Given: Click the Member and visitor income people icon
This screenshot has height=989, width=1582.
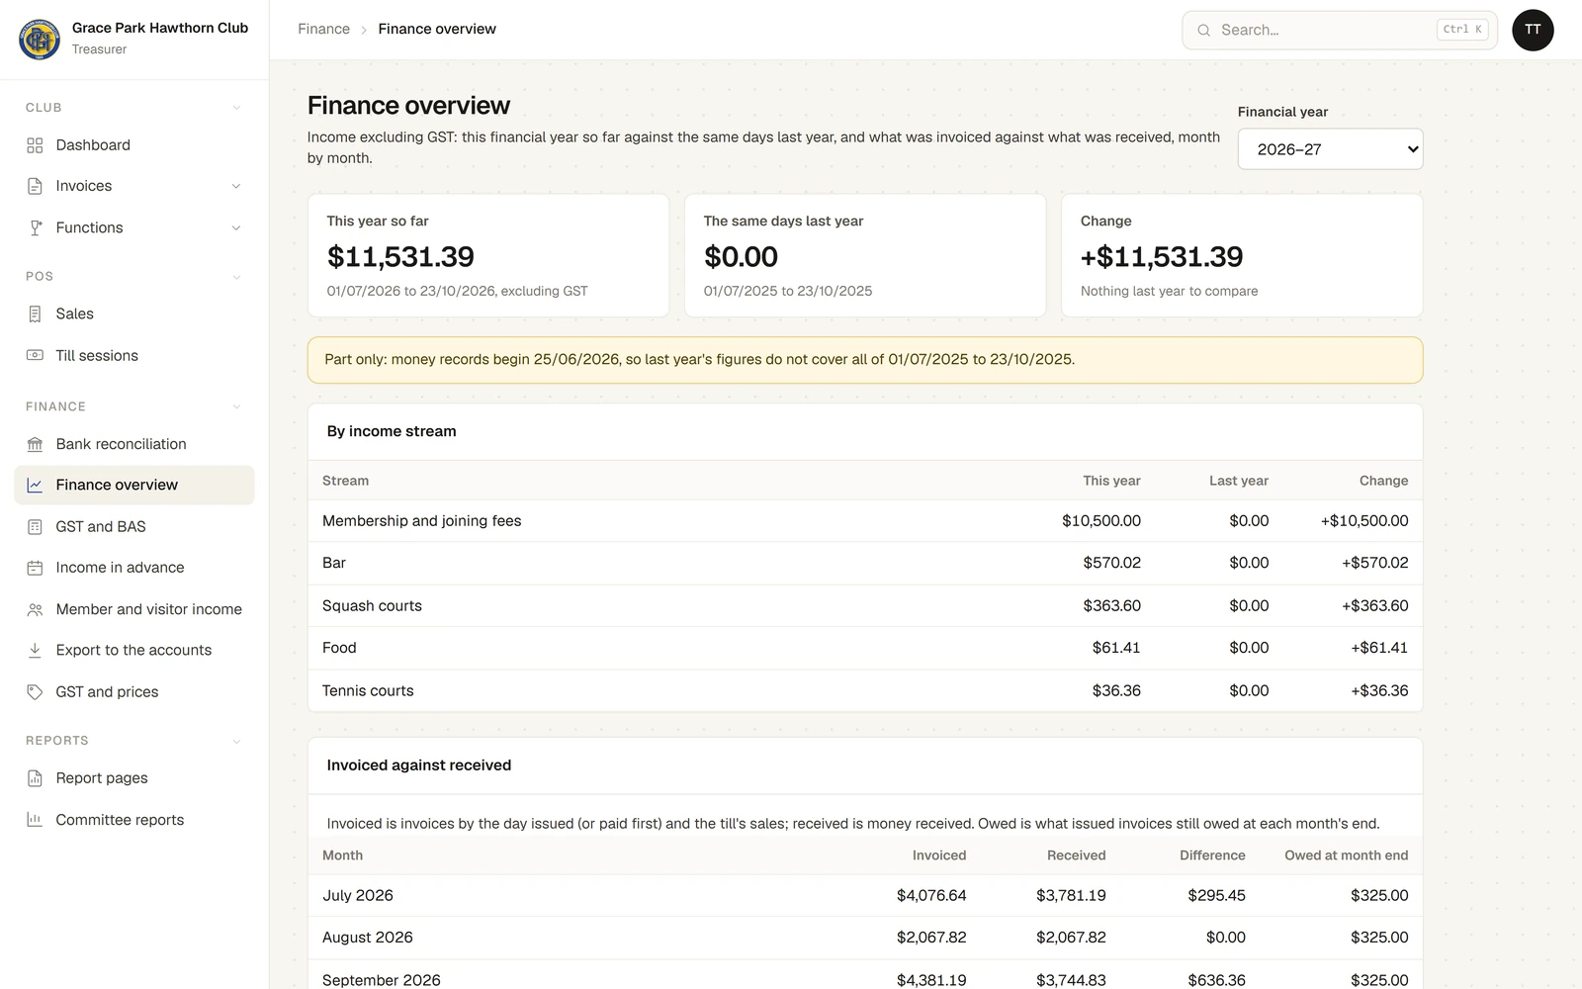Looking at the screenshot, I should click(x=35, y=609).
